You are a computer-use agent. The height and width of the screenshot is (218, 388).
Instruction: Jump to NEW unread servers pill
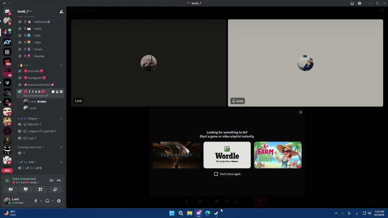7,170
